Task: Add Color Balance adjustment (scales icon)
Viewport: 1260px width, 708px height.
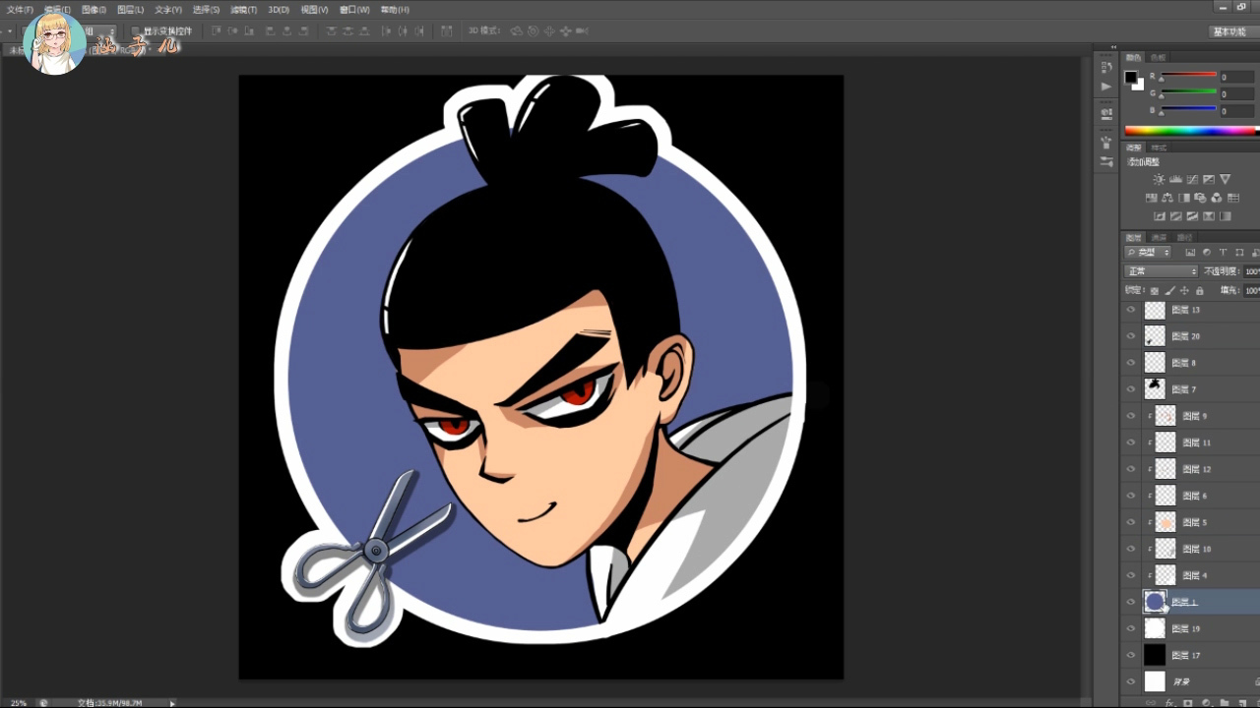Action: click(1167, 198)
